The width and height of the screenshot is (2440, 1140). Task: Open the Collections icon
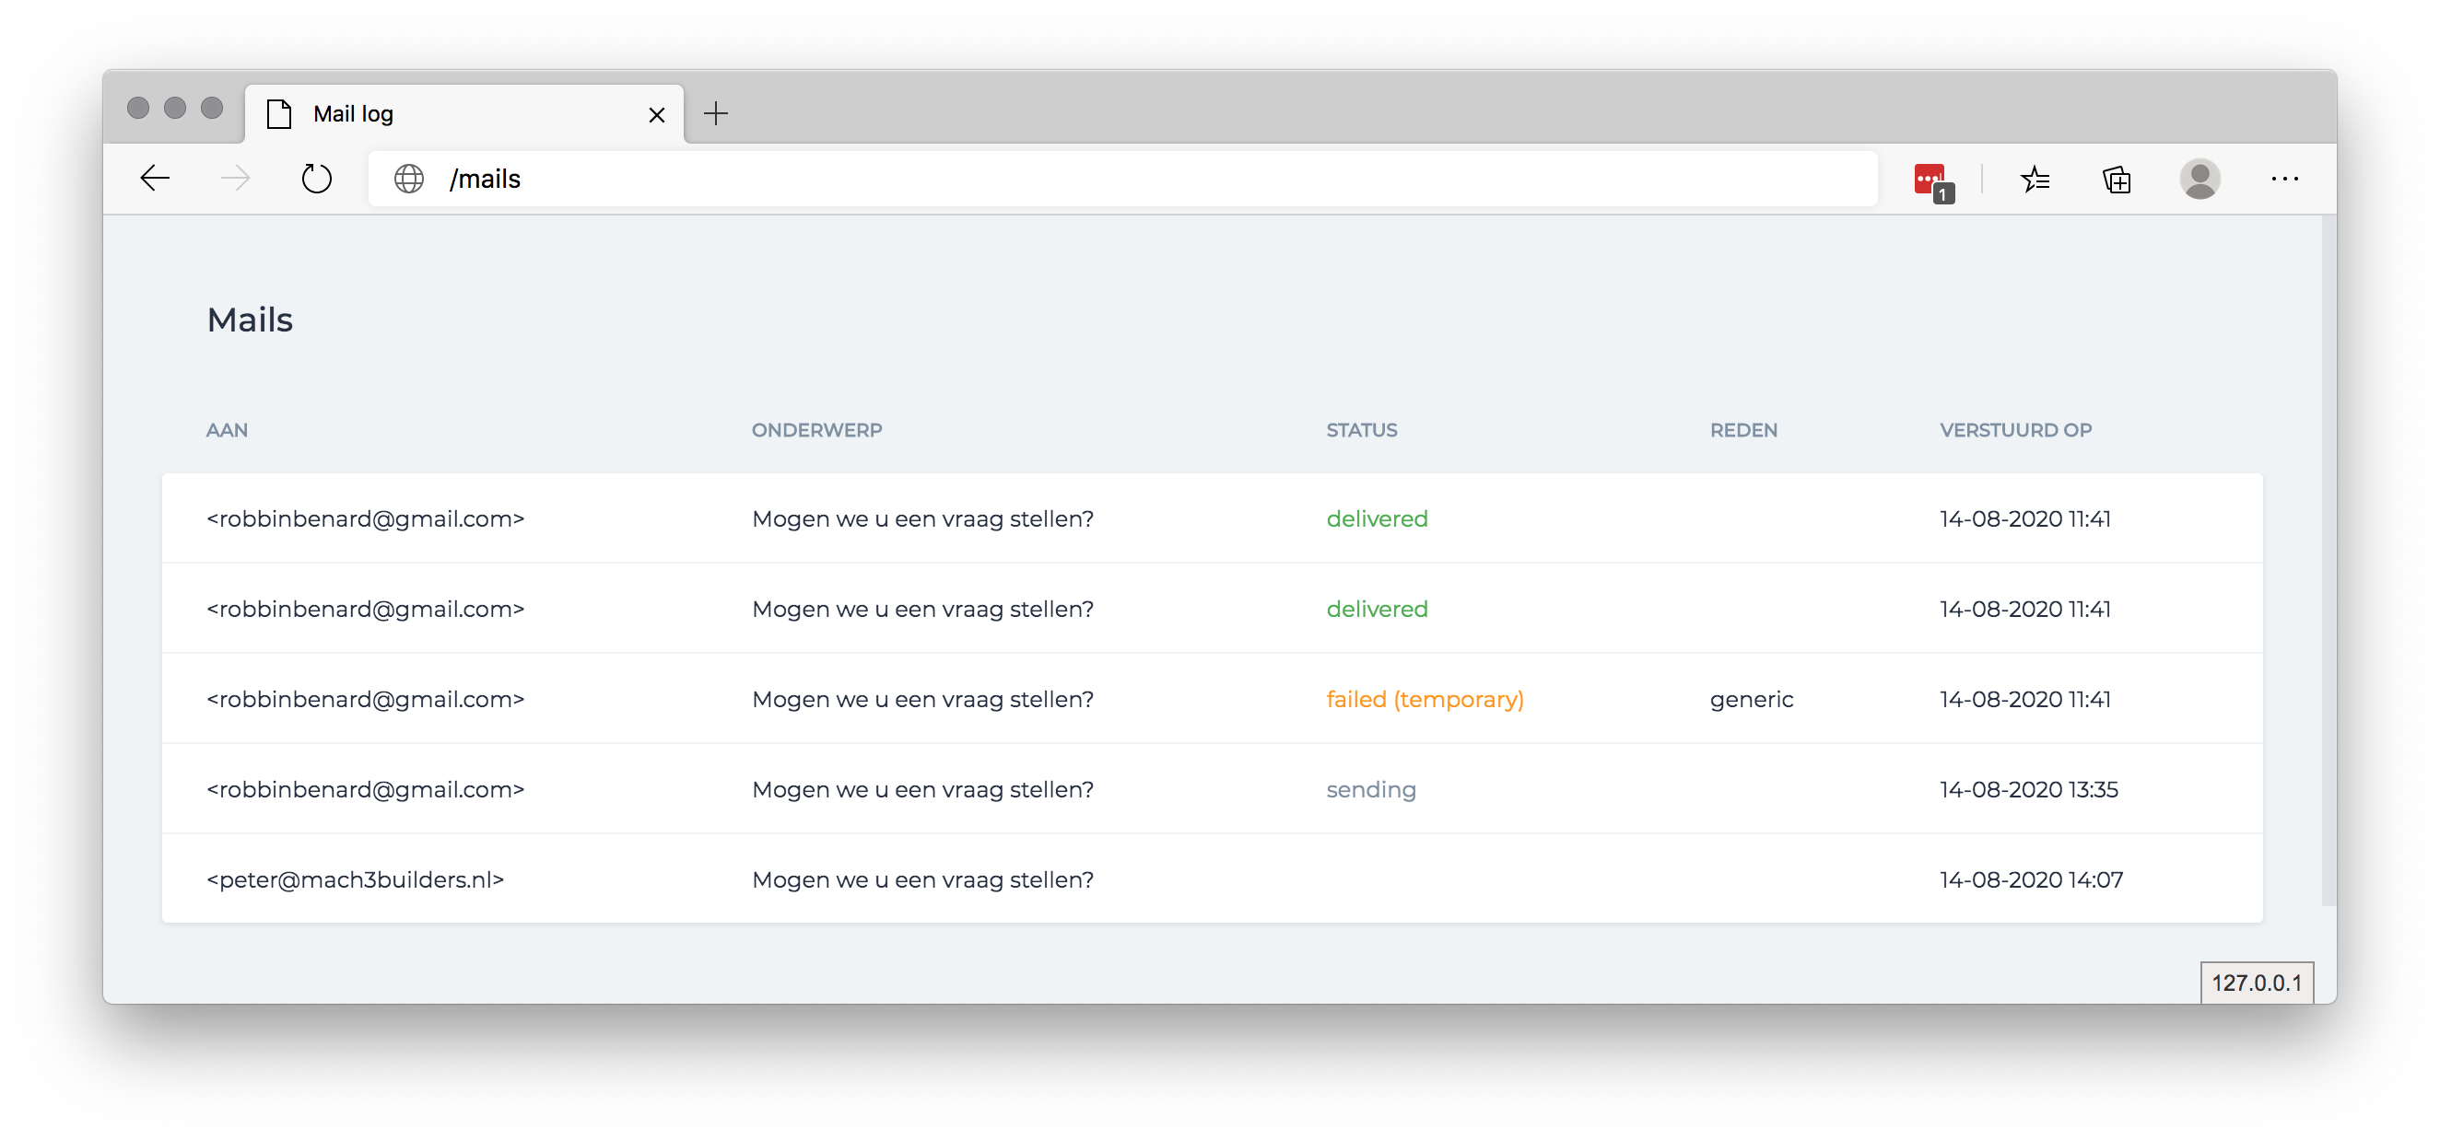pos(2116,179)
